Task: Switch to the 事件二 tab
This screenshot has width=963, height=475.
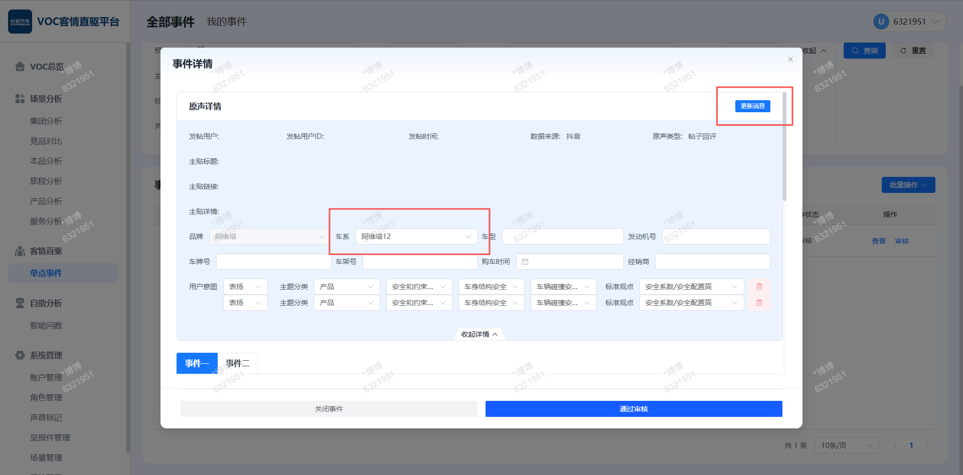Action: [237, 363]
